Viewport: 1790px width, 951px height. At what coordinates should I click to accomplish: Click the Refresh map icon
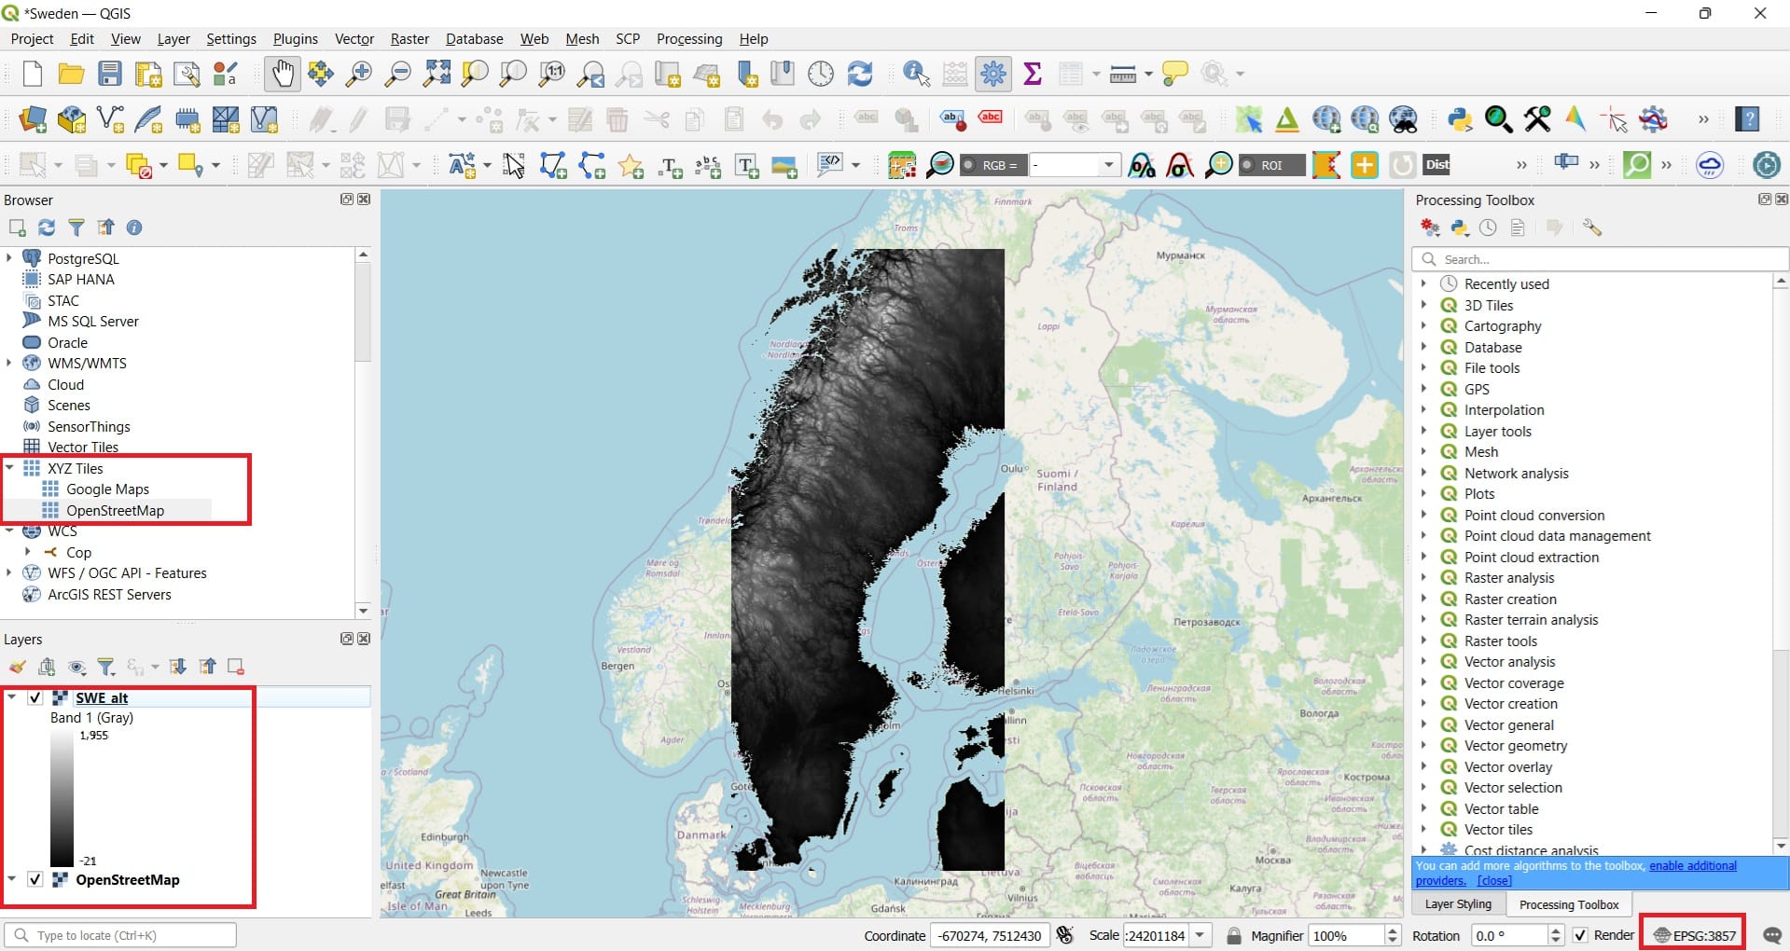(860, 74)
